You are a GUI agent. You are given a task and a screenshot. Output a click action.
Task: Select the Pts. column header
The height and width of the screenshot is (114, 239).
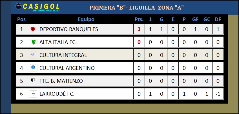[x=139, y=19]
